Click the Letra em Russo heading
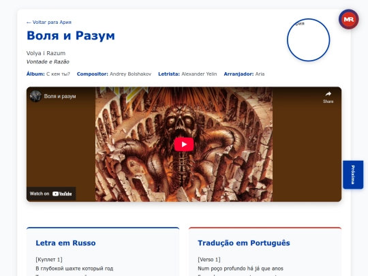Viewport: 368px width, 276px height. point(65,243)
